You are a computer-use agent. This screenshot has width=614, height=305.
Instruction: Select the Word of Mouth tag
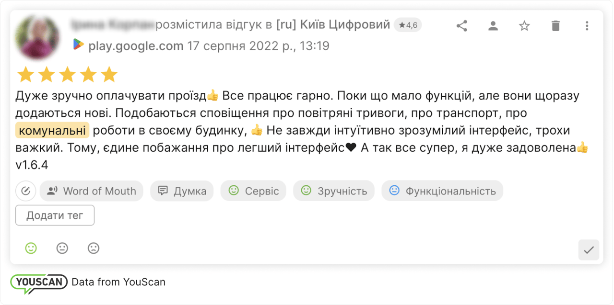(x=91, y=191)
